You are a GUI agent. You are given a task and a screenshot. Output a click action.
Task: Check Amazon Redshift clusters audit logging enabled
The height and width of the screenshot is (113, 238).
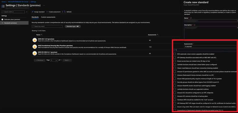point(175,86)
